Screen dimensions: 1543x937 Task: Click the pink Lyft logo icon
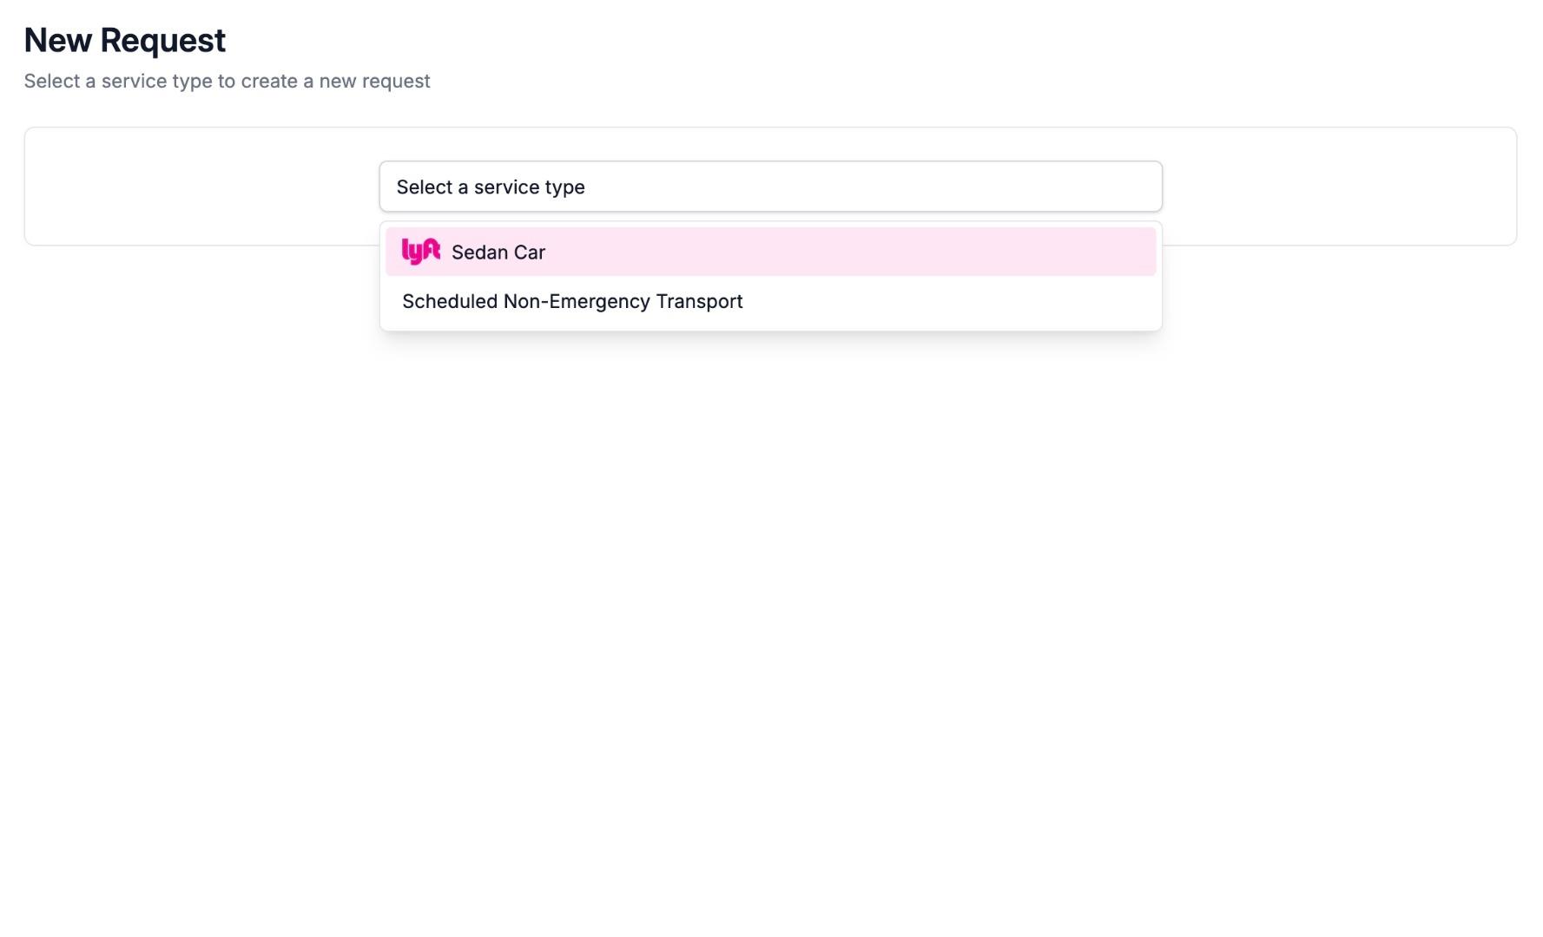click(x=420, y=252)
